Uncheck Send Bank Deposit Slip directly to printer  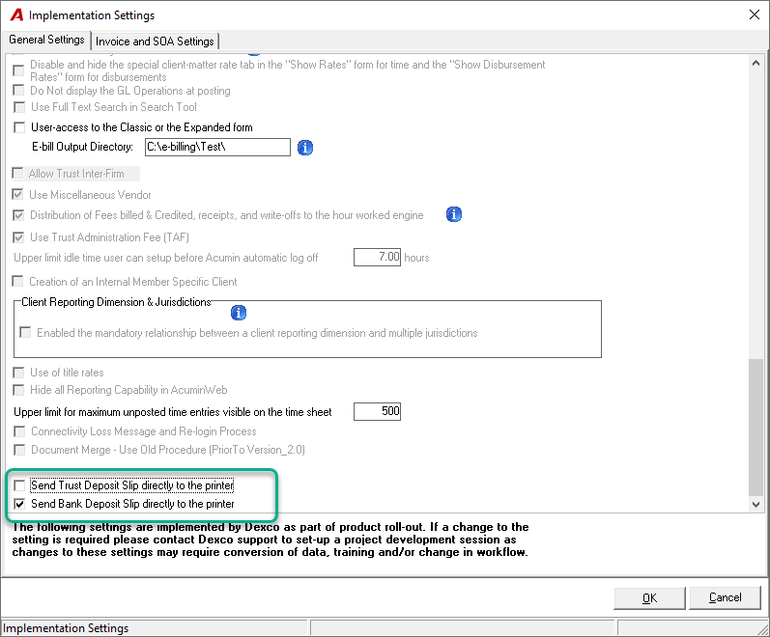tap(19, 504)
